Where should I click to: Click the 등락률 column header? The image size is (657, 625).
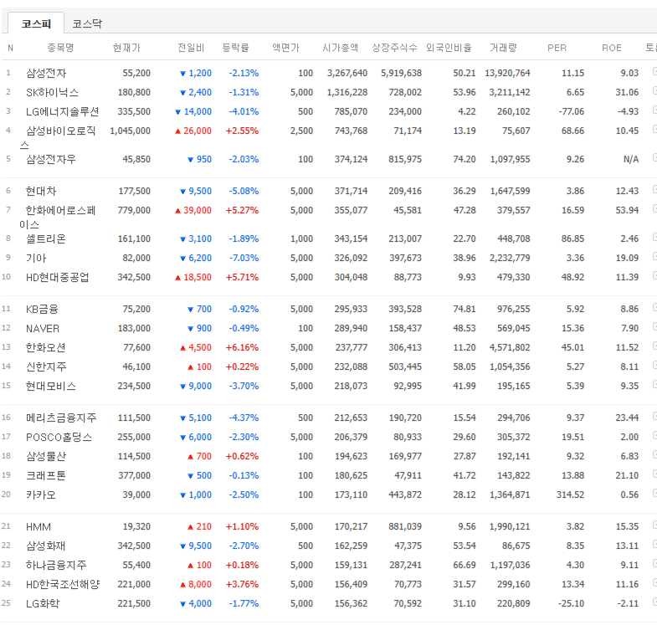click(235, 48)
